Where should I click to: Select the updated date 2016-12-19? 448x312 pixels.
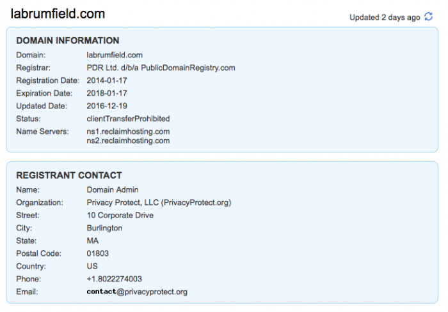point(107,106)
